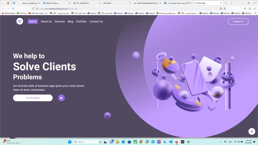Show more bookmarks overflow chevron
Image resolution: width=258 pixels, height=145 pixels.
pos(255,13)
